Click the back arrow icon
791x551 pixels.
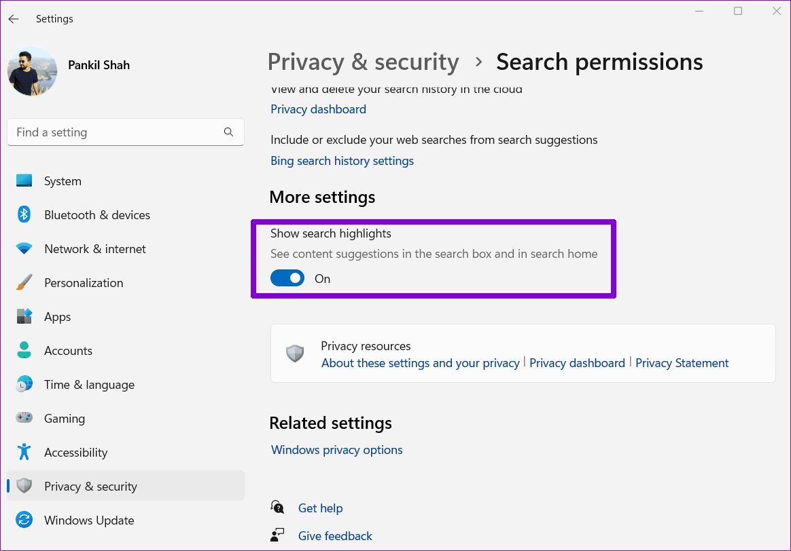coord(14,19)
